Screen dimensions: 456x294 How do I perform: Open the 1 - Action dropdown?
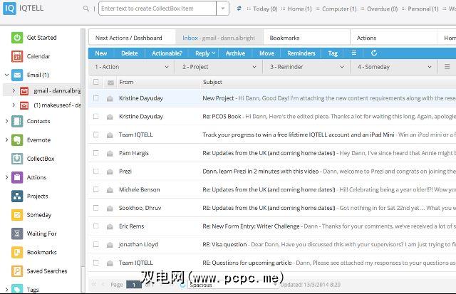point(131,67)
